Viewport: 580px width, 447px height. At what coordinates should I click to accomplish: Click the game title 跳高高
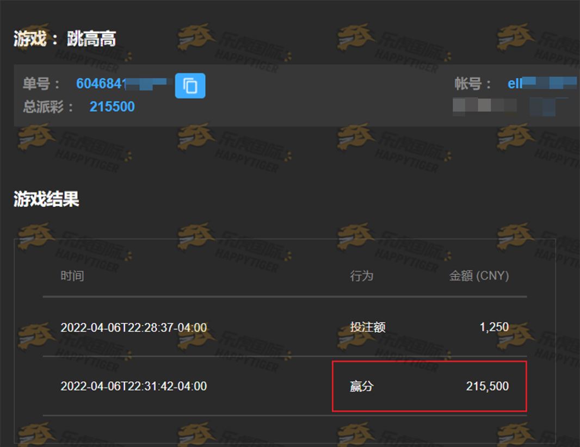click(91, 39)
